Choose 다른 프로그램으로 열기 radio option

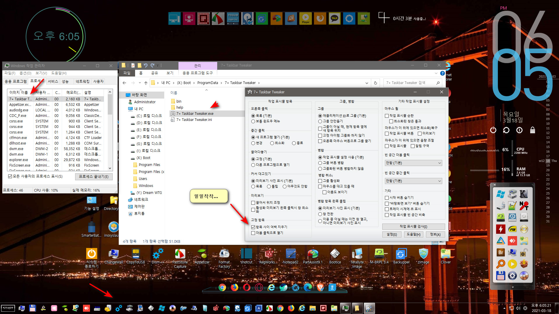pos(253,165)
